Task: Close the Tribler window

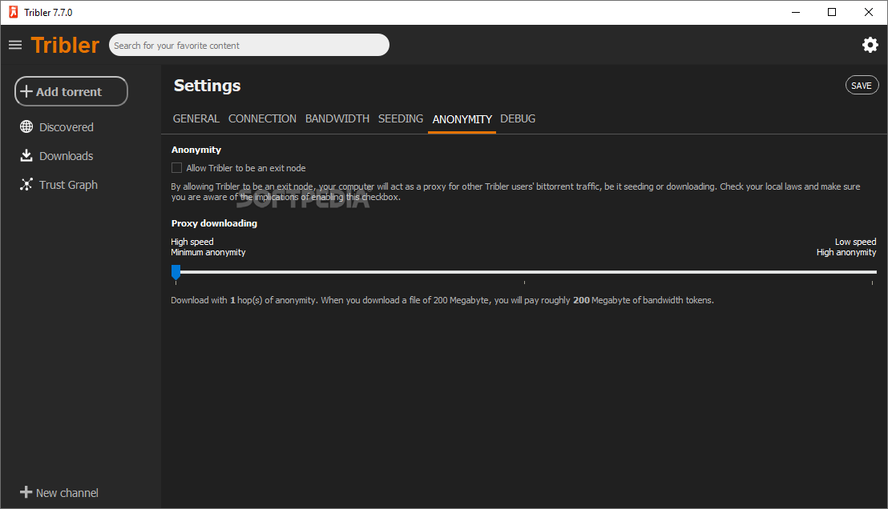Action: pos(869,12)
